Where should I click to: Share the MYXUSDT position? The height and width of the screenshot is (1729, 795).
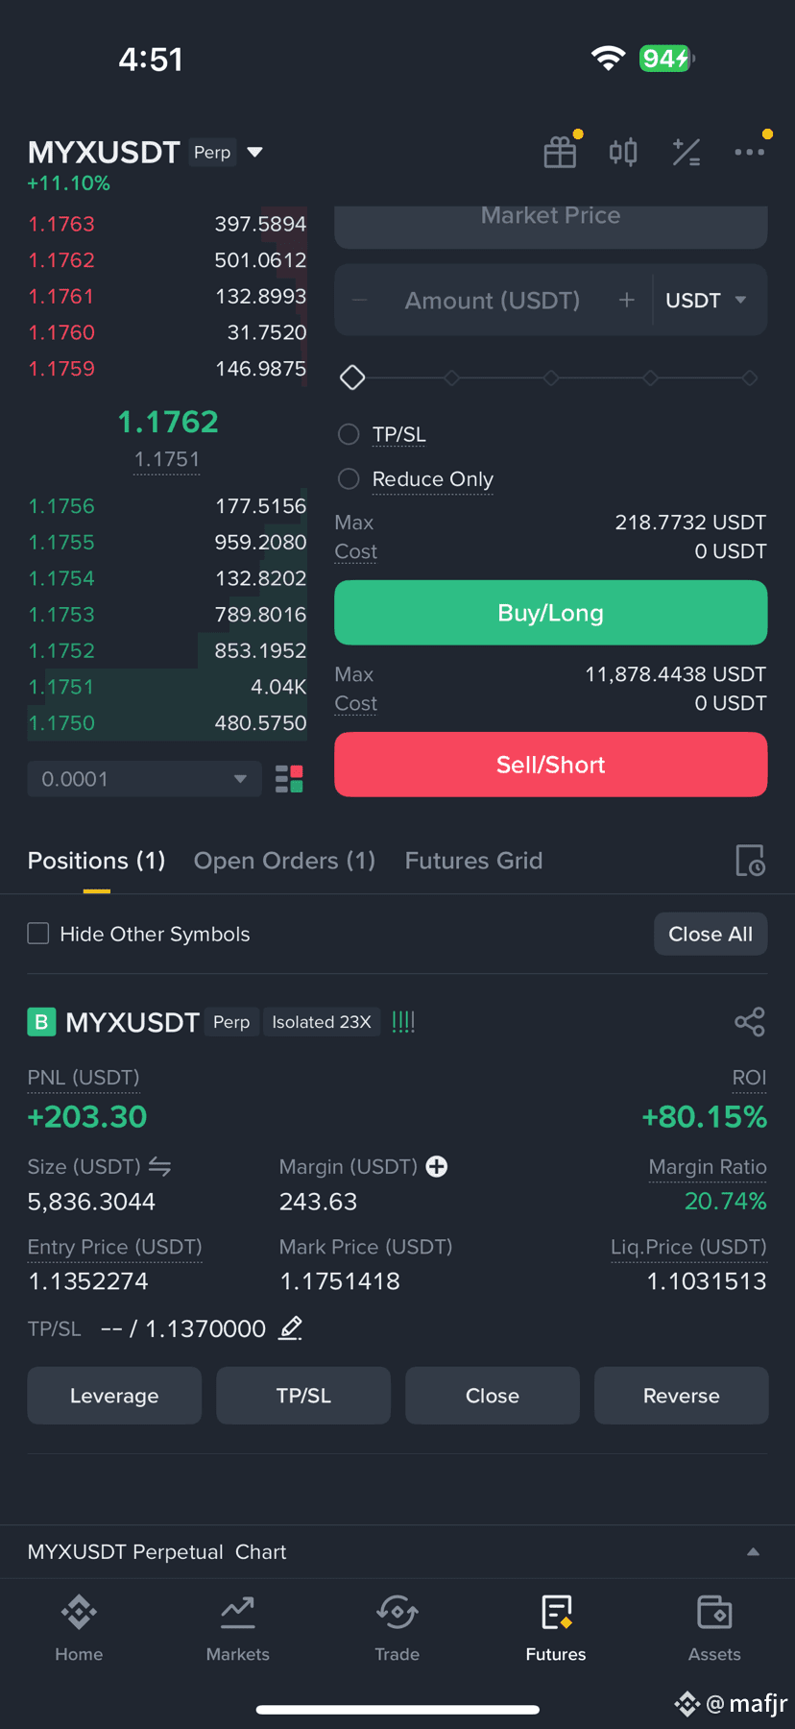750,1021
